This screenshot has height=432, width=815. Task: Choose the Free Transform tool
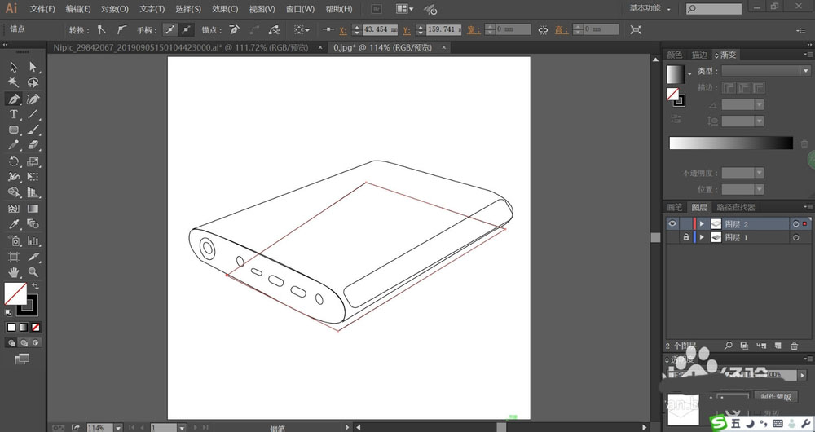33,177
